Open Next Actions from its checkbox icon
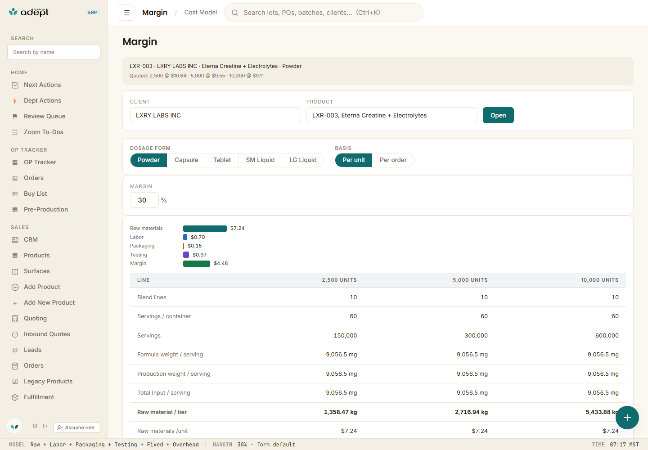Image resolution: width=648 pixels, height=450 pixels. tap(15, 85)
